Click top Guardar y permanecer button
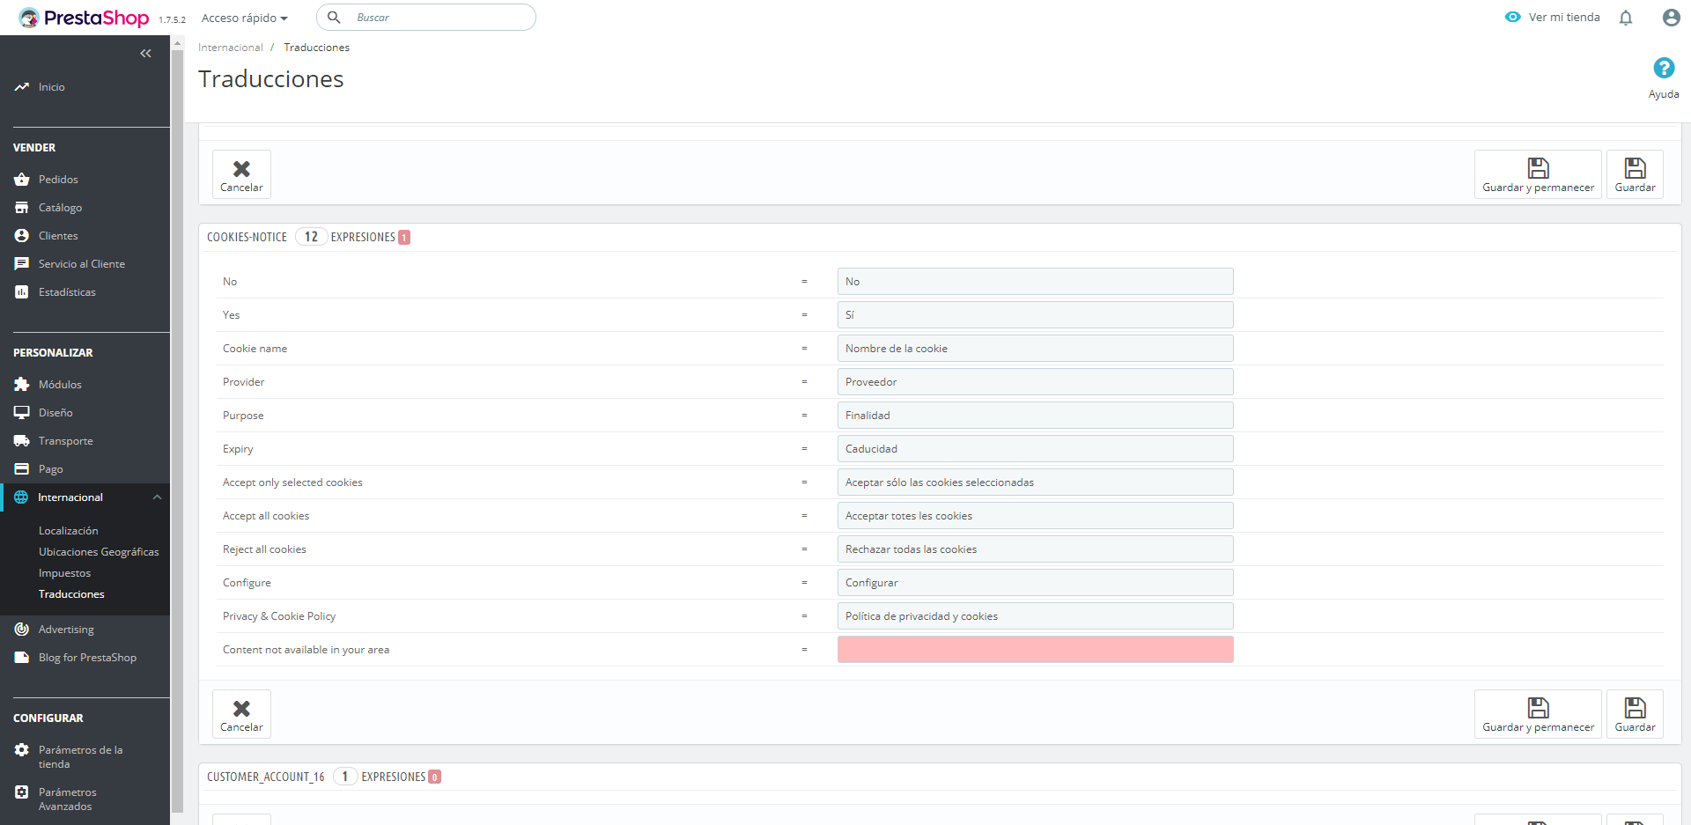 click(x=1538, y=174)
